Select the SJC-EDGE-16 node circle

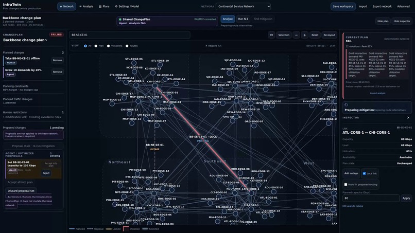(x=276, y=83)
